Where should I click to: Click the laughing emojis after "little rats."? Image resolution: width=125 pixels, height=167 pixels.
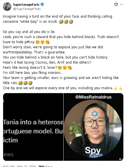coord(25,83)
